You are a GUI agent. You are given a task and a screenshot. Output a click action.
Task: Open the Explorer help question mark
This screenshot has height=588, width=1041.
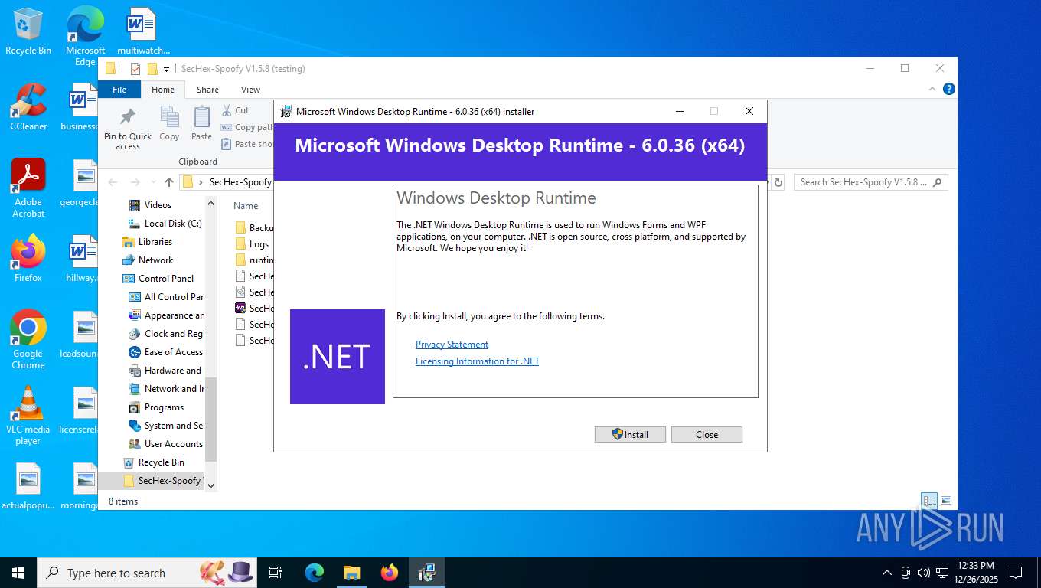[x=949, y=89]
